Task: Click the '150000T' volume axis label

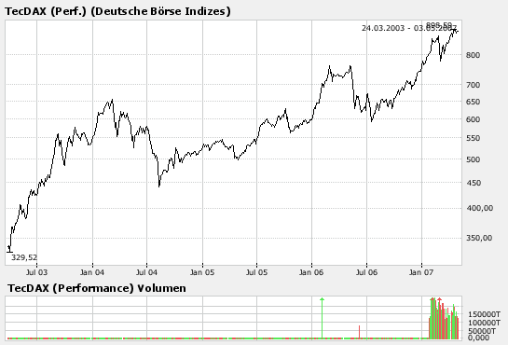Action: [484, 314]
